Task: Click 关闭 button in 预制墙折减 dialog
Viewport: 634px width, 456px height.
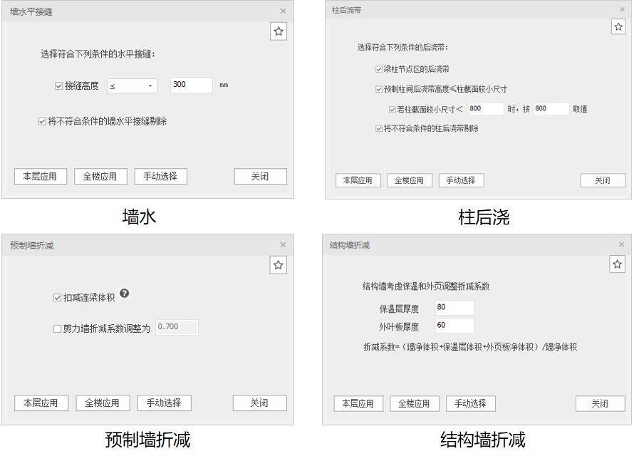Action: tap(259, 403)
